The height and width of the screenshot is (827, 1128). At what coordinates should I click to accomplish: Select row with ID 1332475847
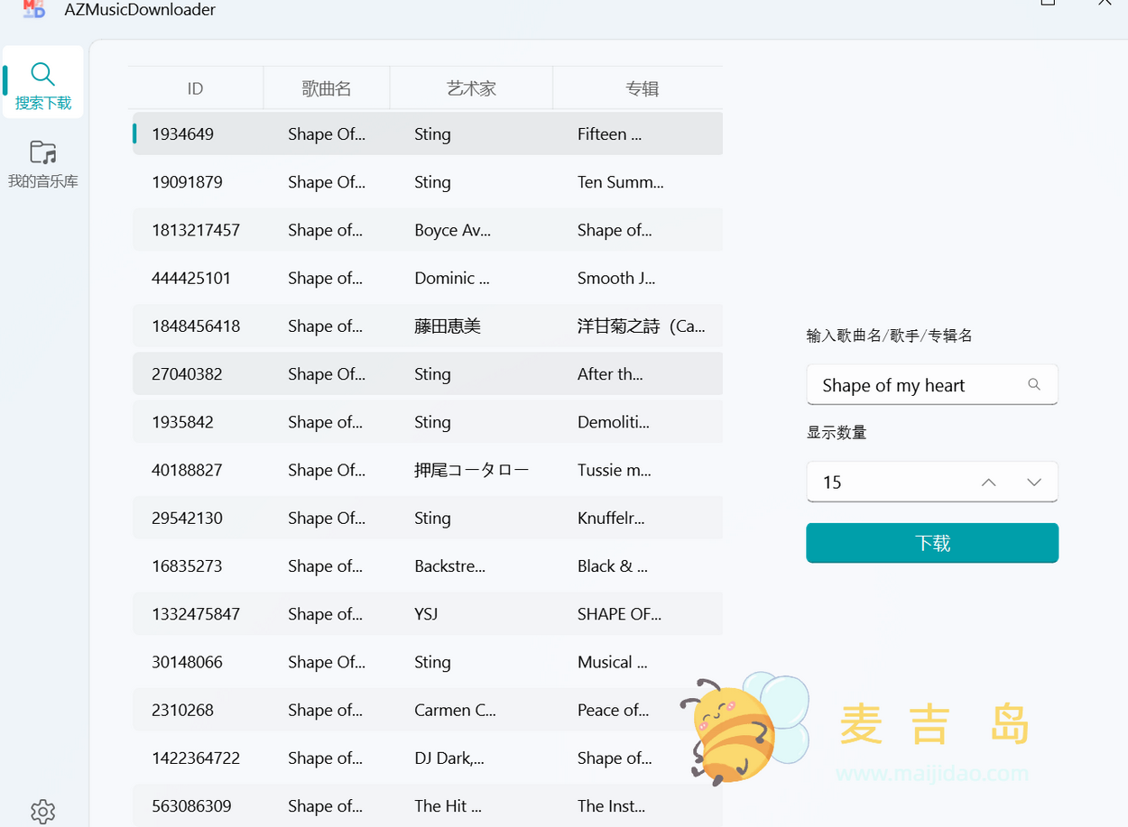pyautogui.click(x=428, y=613)
